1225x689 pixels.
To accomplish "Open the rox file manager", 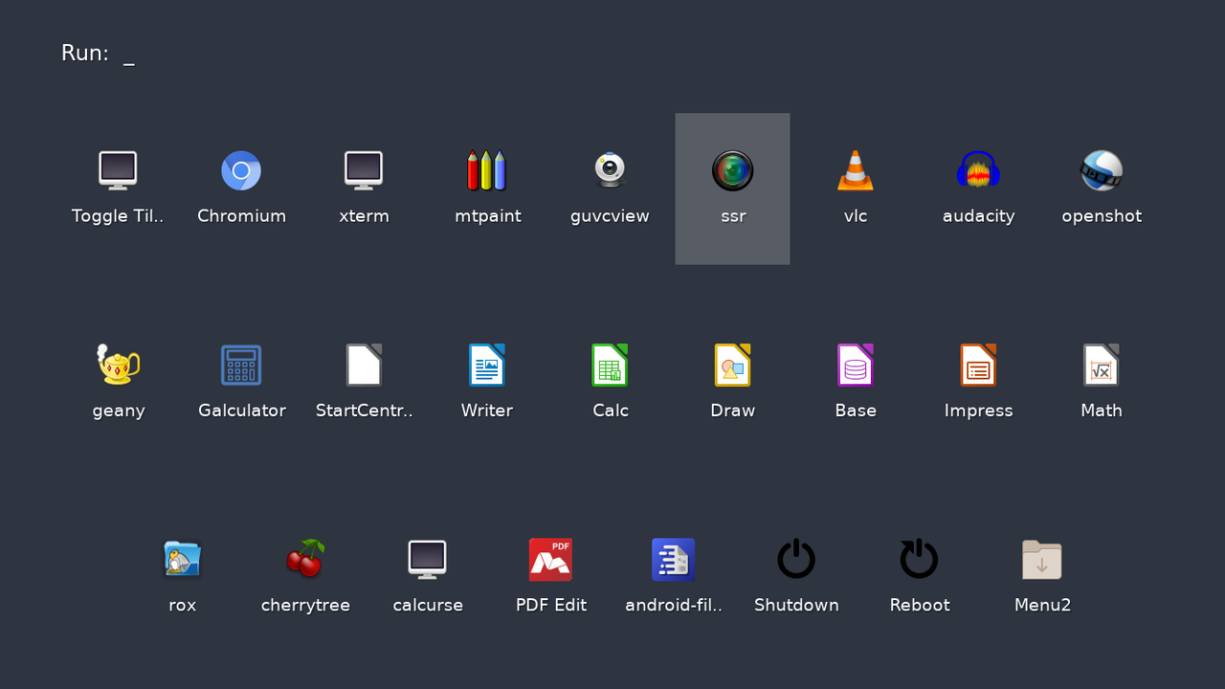I will (182, 559).
